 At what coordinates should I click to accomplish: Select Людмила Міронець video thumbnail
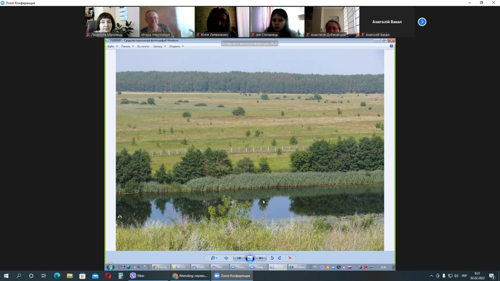click(x=112, y=22)
